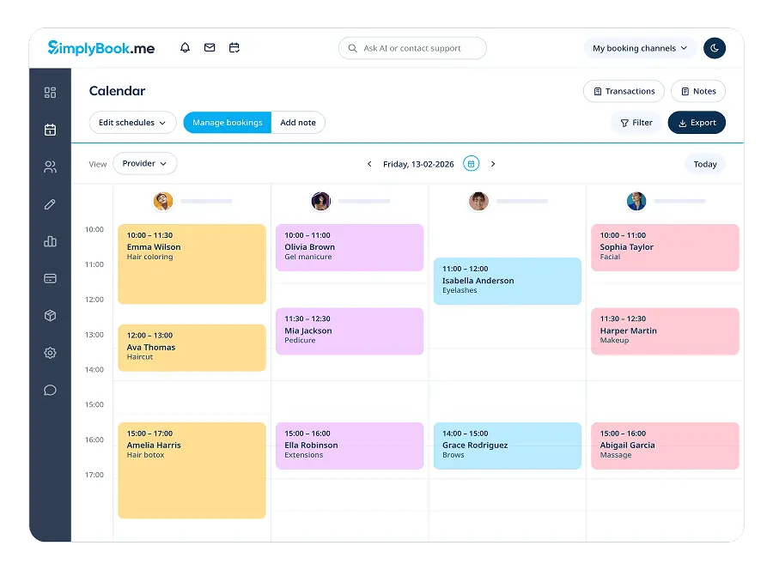Click the first provider avatar
The image size is (773, 570).
[163, 201]
